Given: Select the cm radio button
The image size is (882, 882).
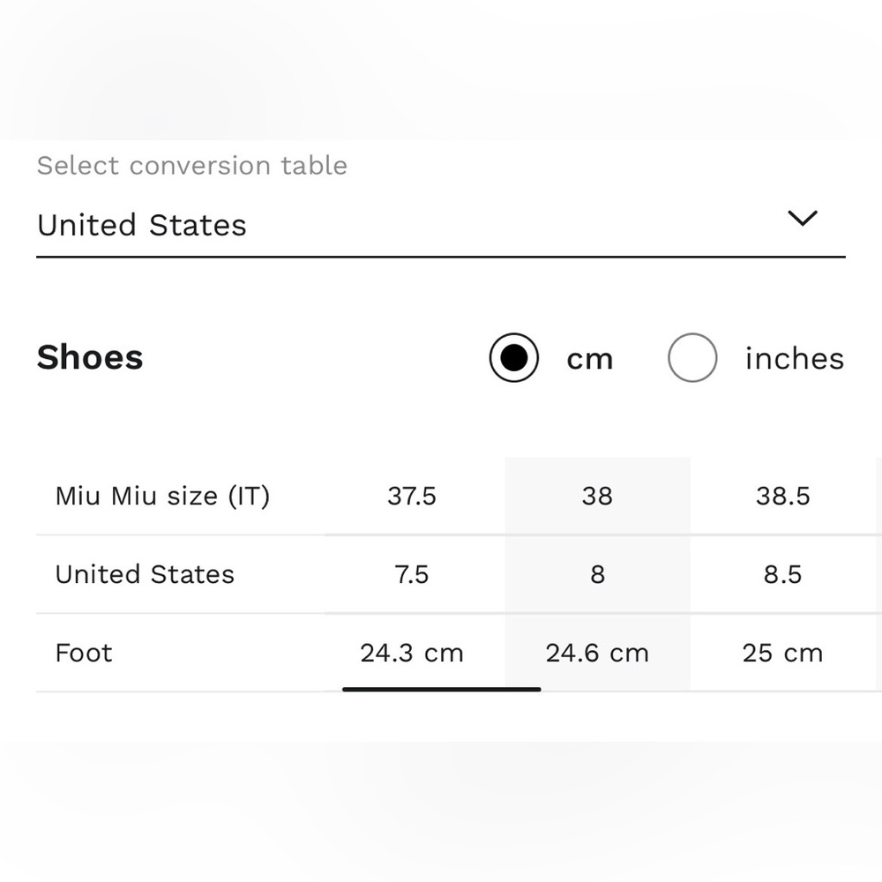Looking at the screenshot, I should pyautogui.click(x=513, y=358).
